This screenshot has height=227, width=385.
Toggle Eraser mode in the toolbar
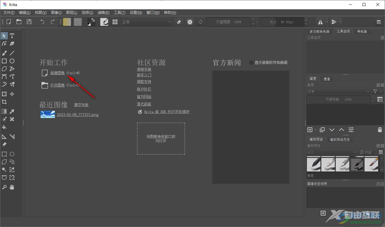click(x=179, y=22)
